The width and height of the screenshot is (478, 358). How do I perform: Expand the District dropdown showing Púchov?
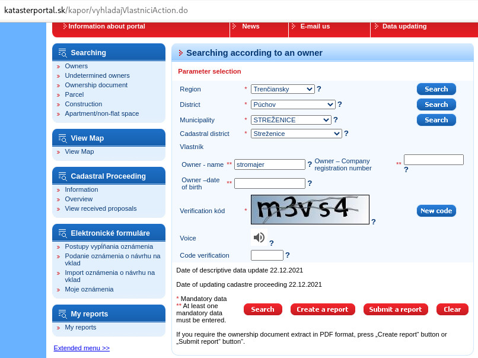click(293, 104)
